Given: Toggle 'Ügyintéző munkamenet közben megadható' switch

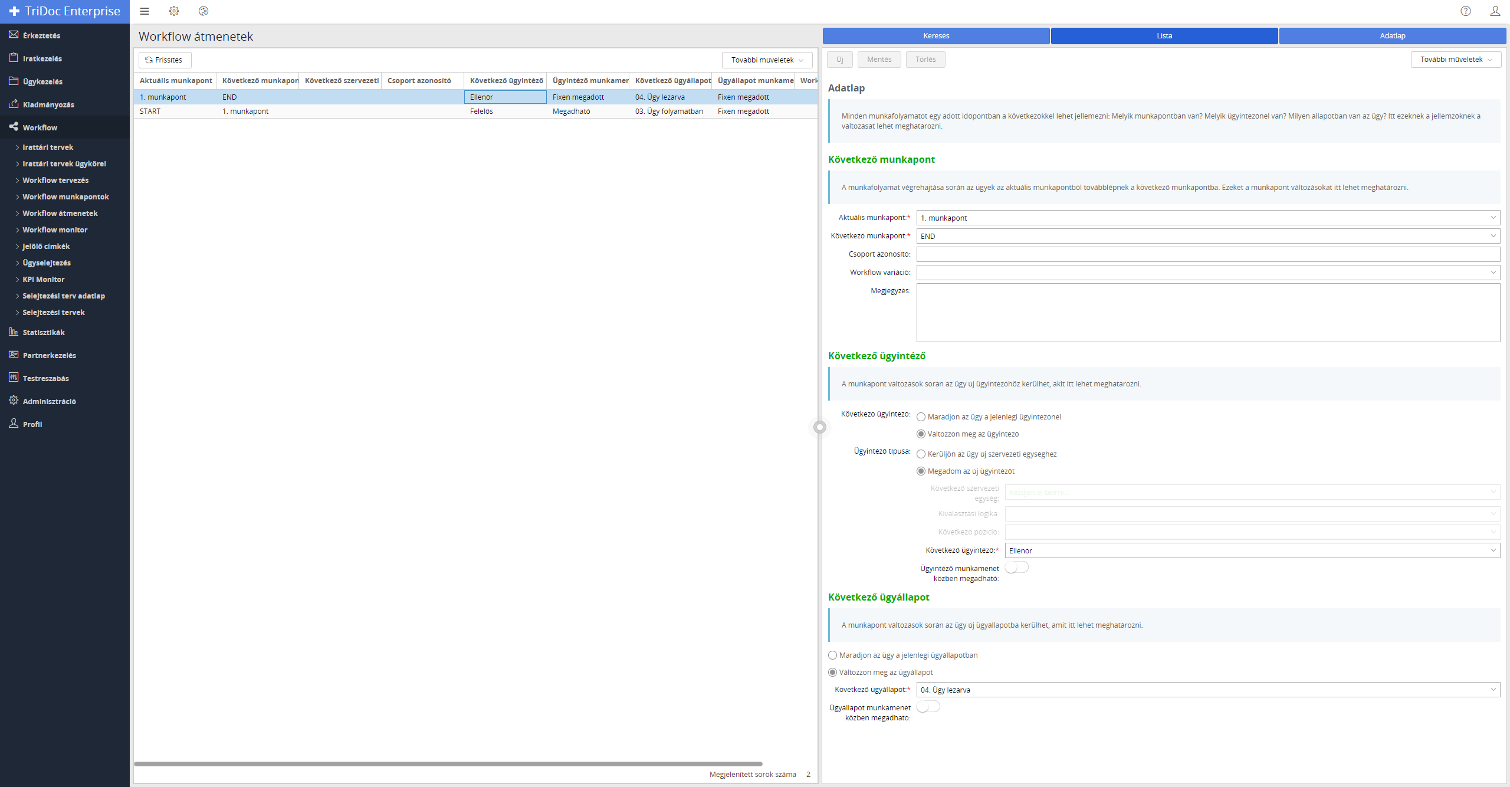Looking at the screenshot, I should (1017, 568).
